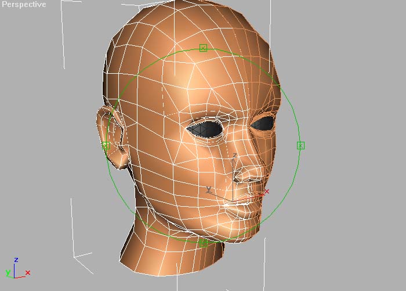The height and width of the screenshot is (291, 406).
Task: Select the bottom green gizmo handle
Action: point(204,243)
